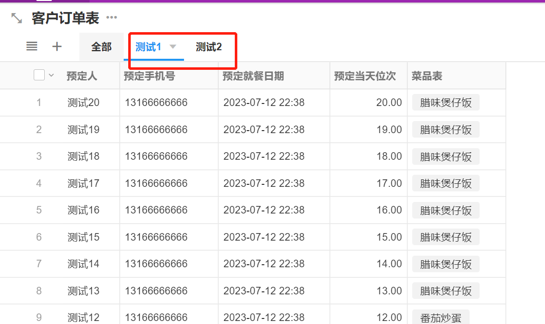Tick the select-all checkbox in header
Viewport: 545px width, 324px height.
(x=39, y=75)
